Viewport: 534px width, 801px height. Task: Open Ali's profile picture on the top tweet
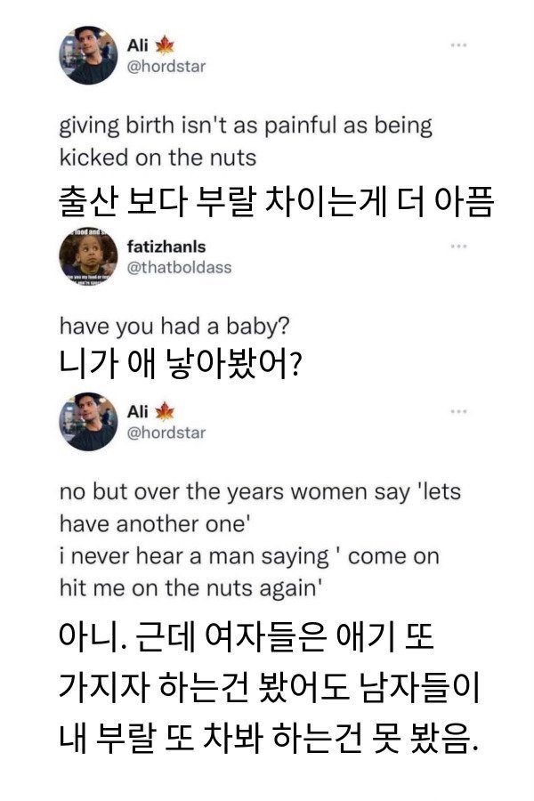(x=88, y=55)
